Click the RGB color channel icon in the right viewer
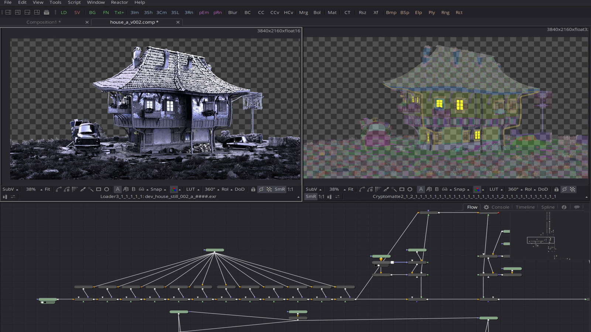This screenshot has height=332, width=591. [x=477, y=189]
